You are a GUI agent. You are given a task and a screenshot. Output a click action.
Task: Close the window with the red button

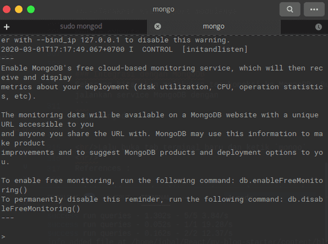[7, 9]
